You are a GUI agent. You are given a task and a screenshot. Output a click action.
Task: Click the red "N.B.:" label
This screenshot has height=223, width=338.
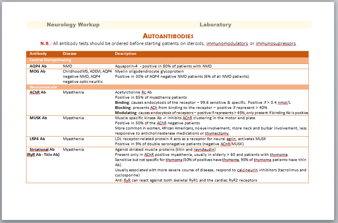point(46,43)
